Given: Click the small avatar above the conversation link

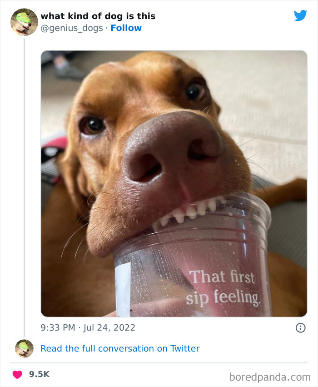Looking at the screenshot, I should point(24,348).
